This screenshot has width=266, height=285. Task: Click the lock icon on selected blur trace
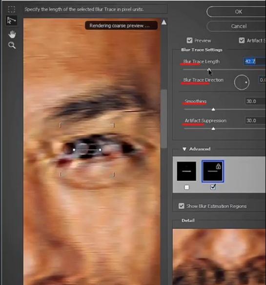pyautogui.click(x=218, y=166)
